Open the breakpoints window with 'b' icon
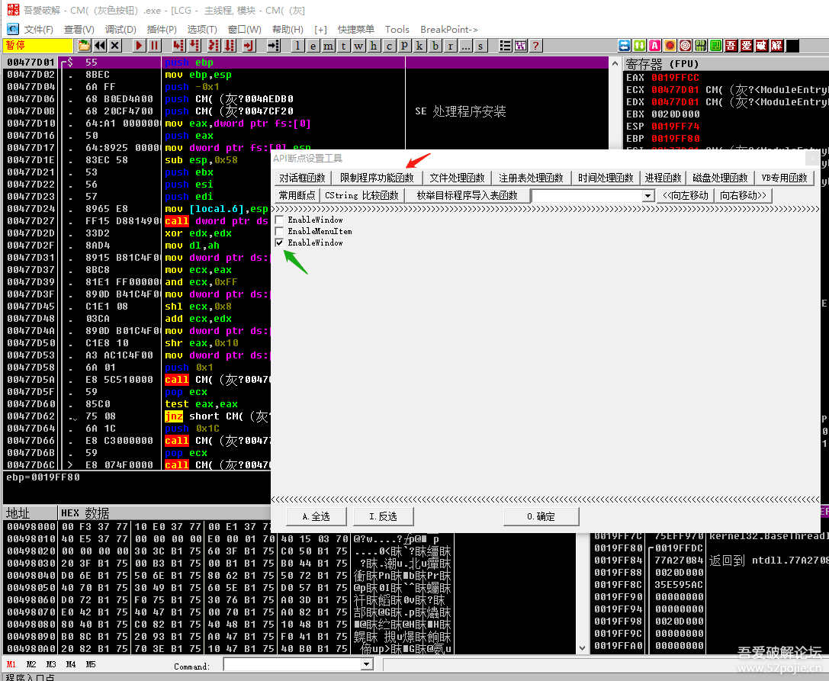 pos(435,46)
